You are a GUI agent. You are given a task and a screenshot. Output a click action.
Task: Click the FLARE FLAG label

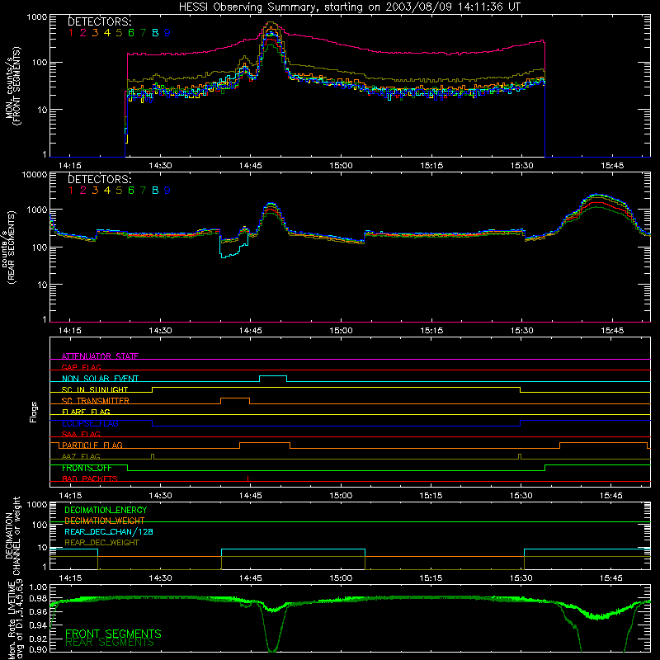pos(86,412)
